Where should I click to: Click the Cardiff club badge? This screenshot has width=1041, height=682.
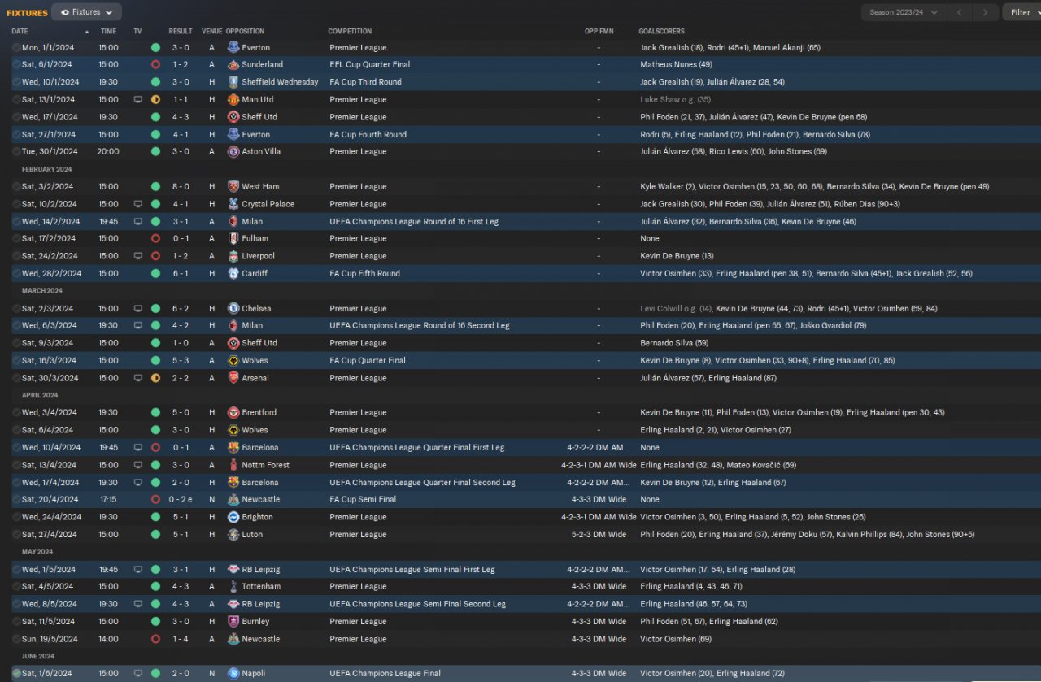coord(233,274)
